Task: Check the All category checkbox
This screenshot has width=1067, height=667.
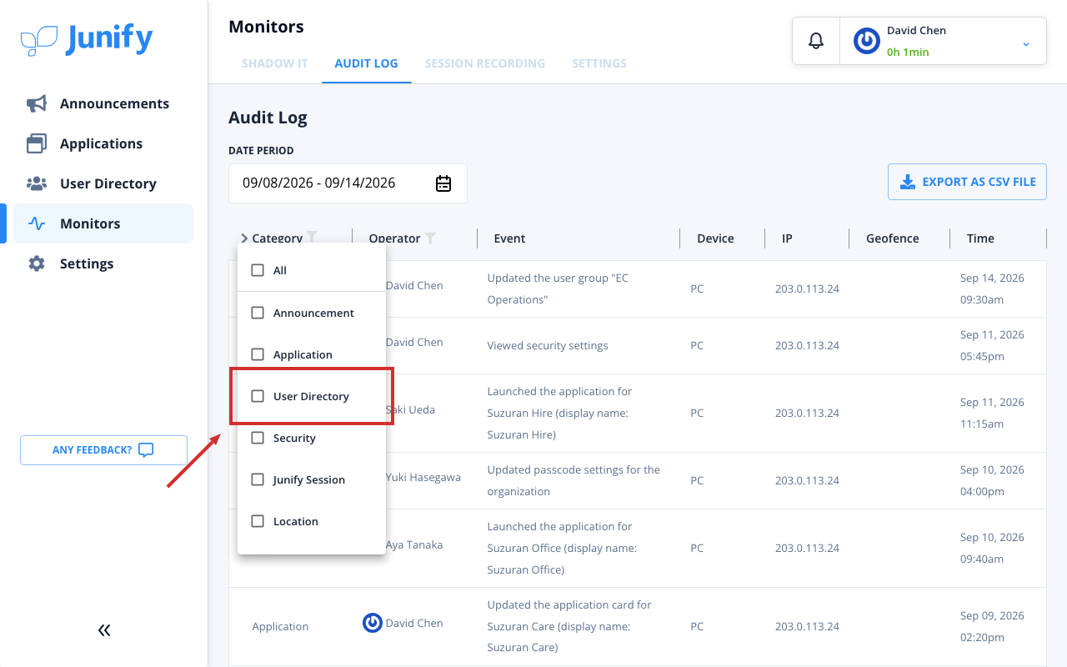Action: 258,270
